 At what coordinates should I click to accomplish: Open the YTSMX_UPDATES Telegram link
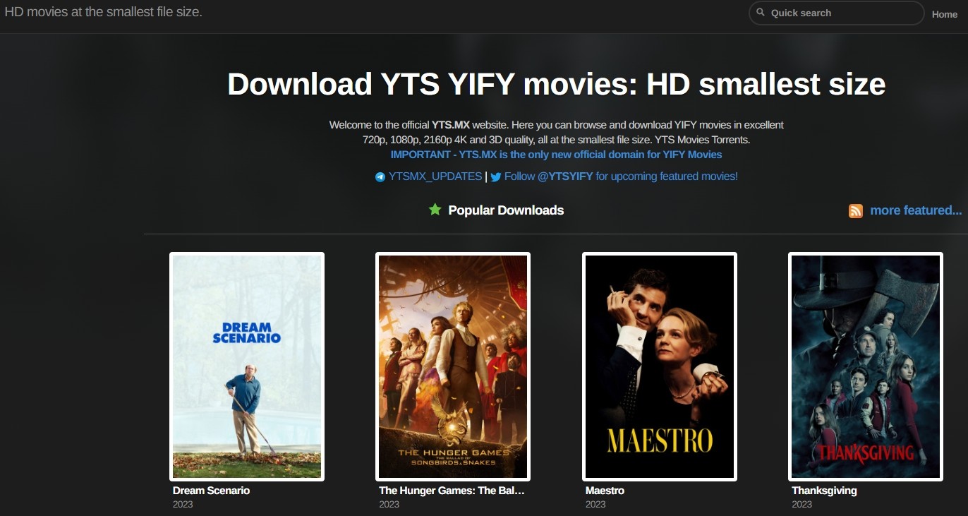click(435, 176)
